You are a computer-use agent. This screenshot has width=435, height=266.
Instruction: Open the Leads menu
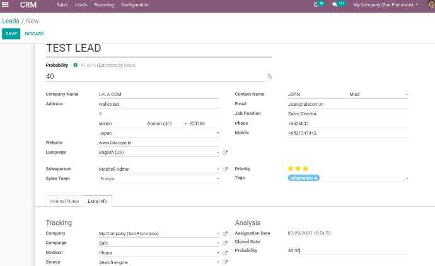81,4
